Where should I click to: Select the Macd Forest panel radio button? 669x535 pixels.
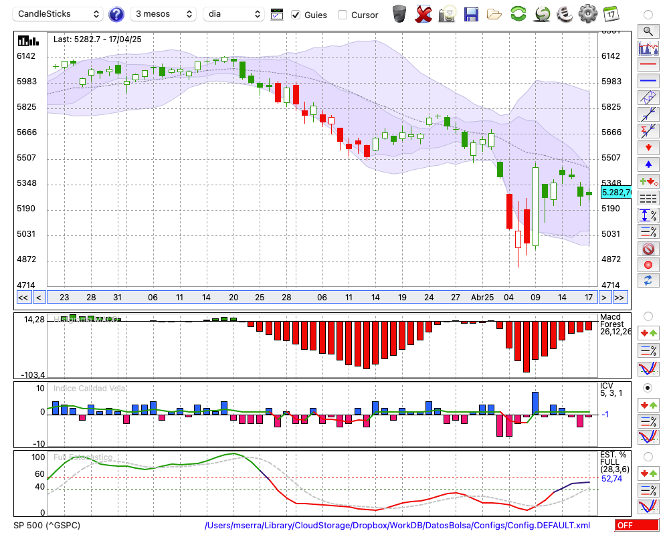(648, 316)
